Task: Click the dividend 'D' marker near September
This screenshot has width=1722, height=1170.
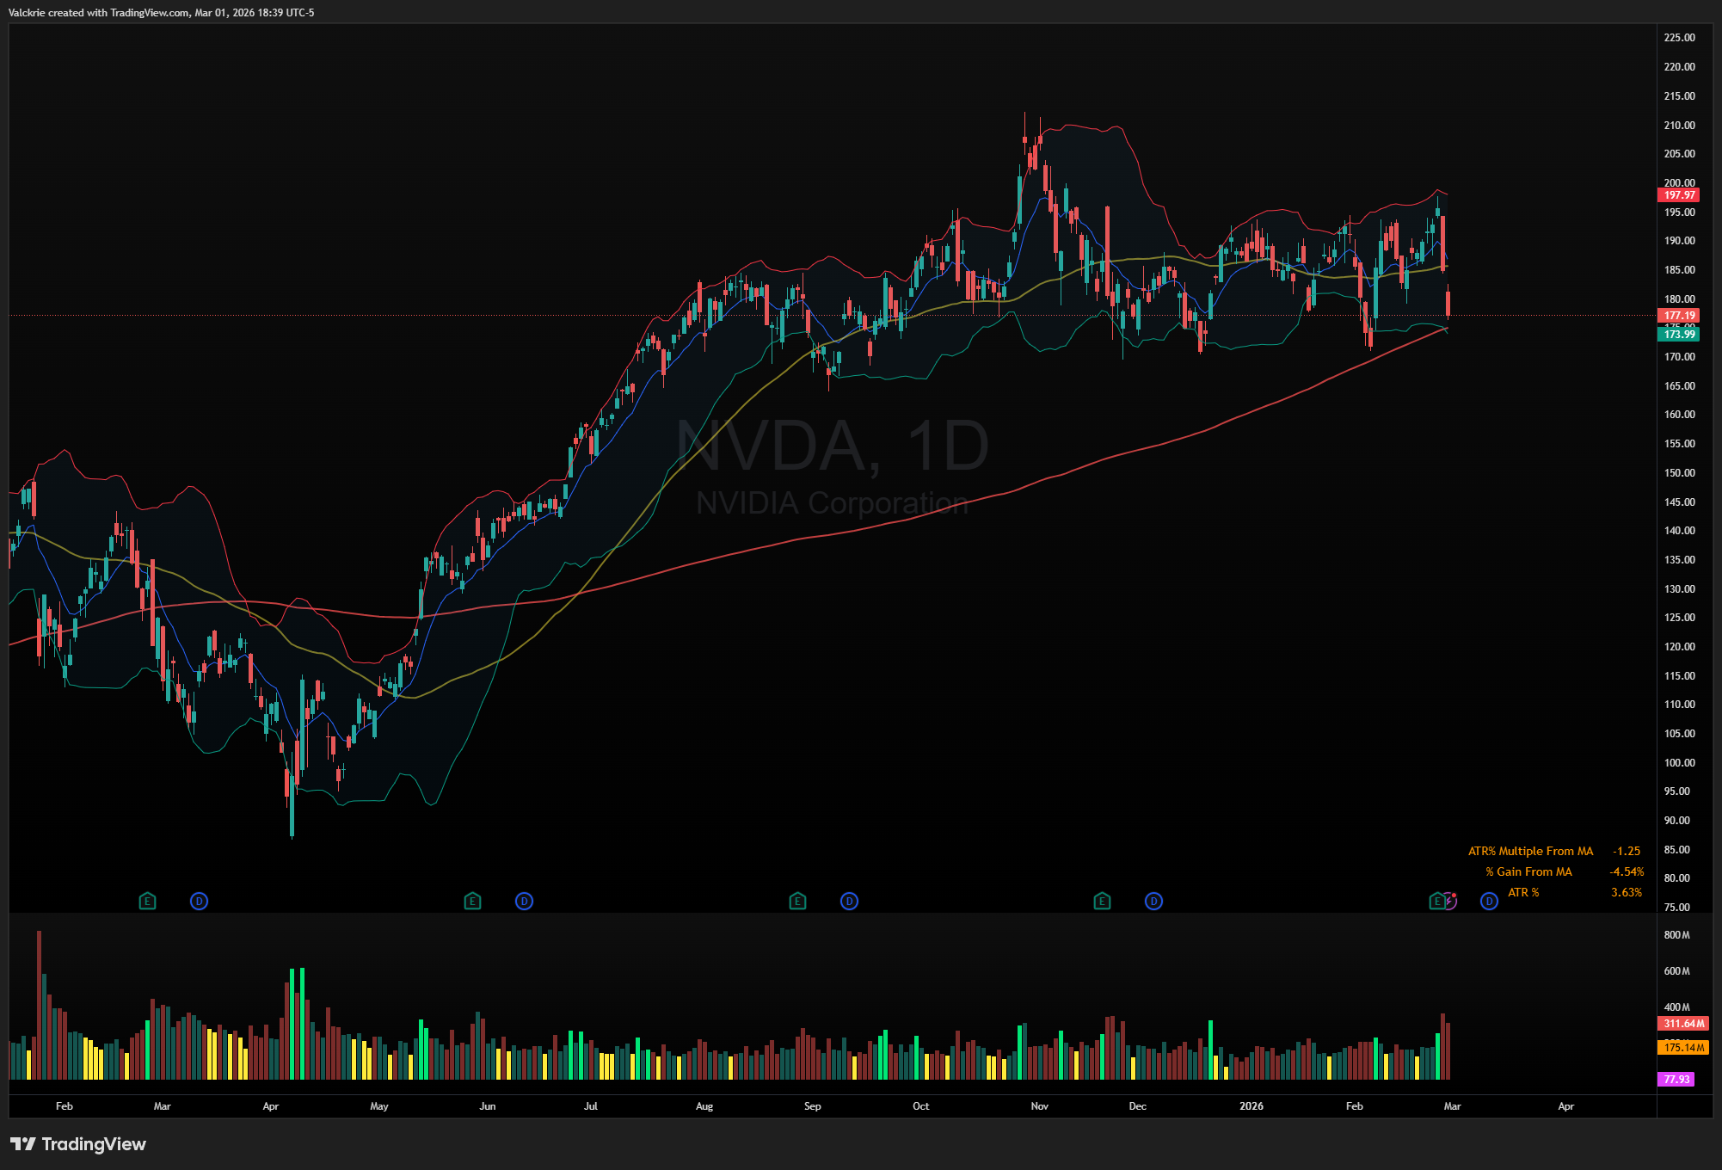Action: coord(849,901)
